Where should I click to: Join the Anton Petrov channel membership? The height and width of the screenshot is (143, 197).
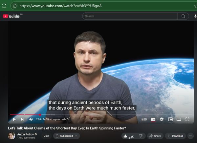point(47,136)
